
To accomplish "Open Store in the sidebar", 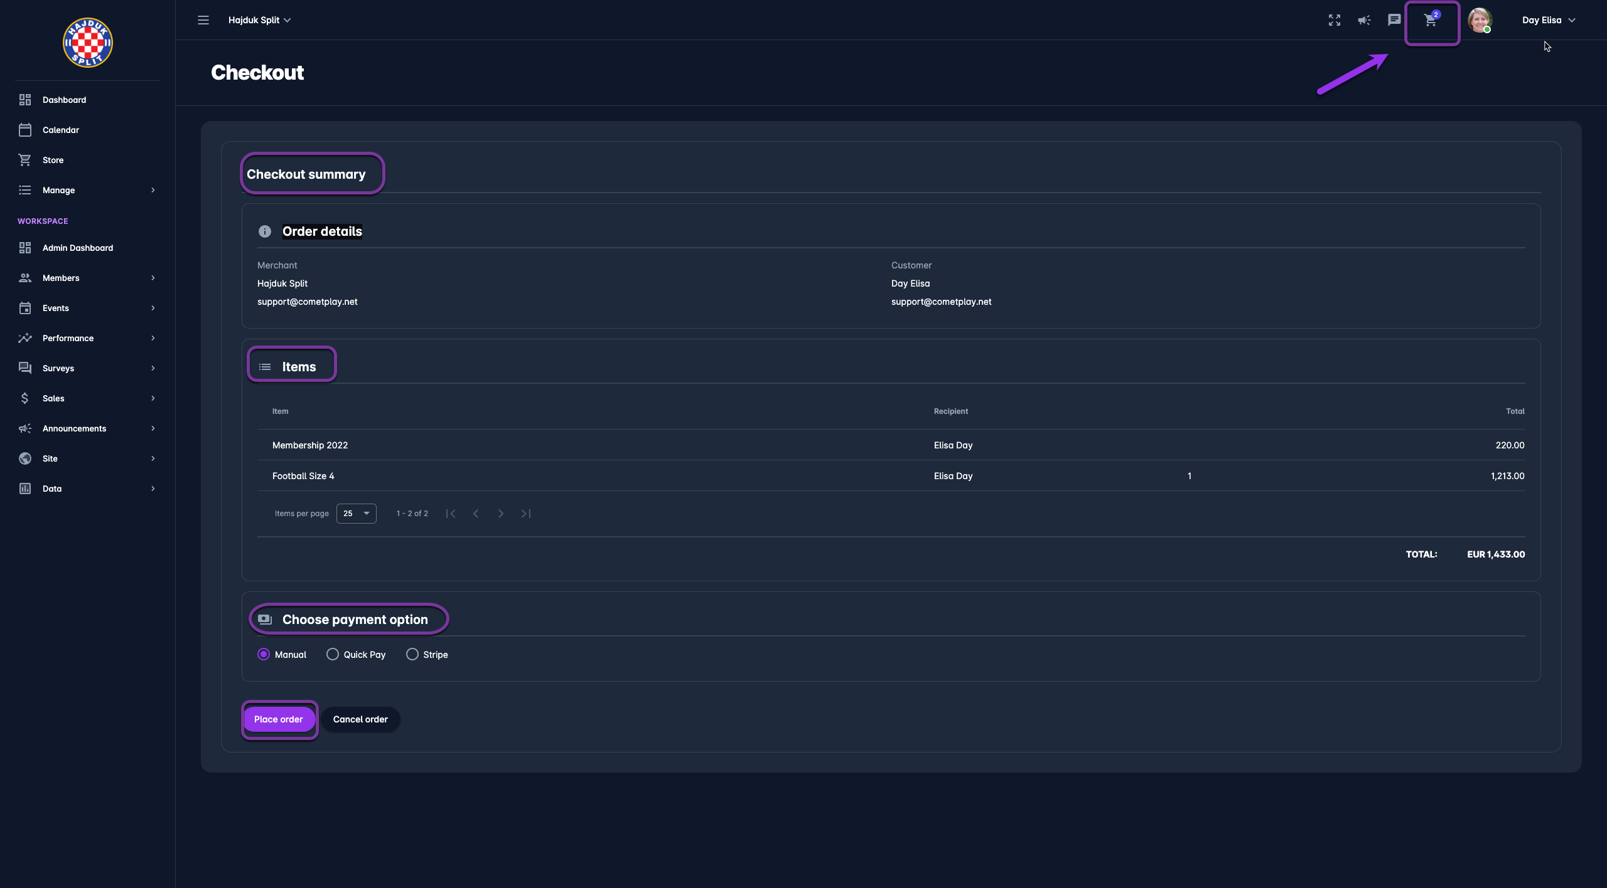I will pyautogui.click(x=53, y=160).
